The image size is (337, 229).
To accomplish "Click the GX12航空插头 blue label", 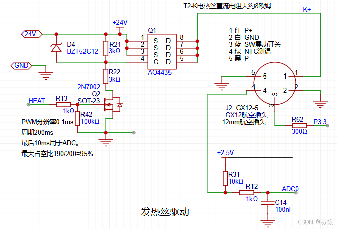I will 246,115.
